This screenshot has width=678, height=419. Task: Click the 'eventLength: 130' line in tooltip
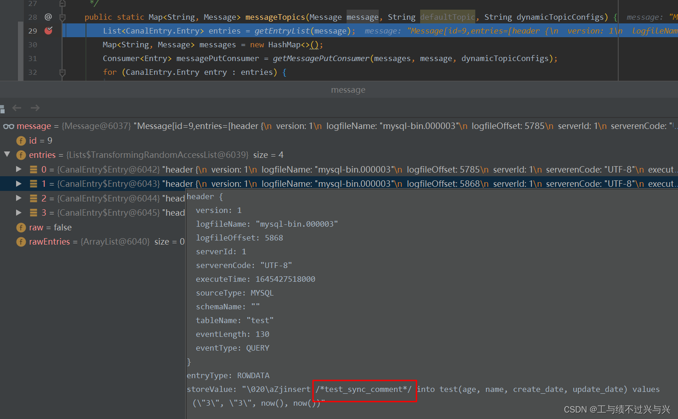[x=233, y=334]
